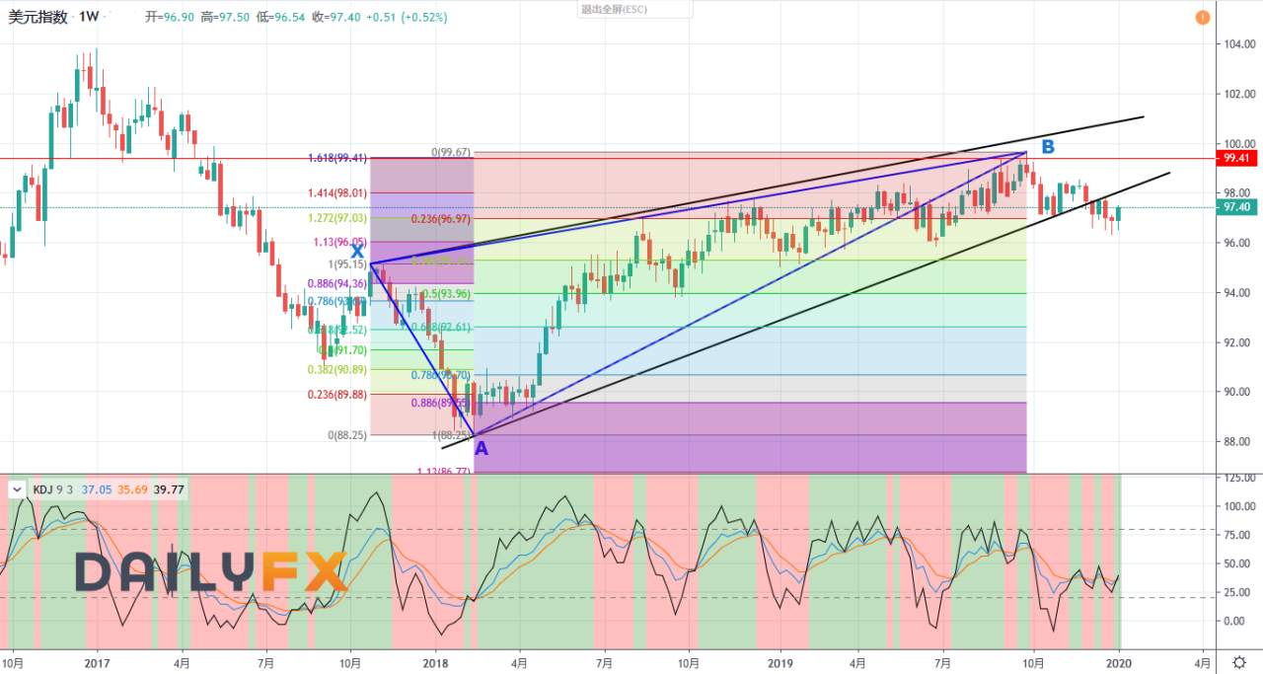Viewport: 1263px width, 674px height.
Task: Select the 1W timeframe label
Action: pos(89,17)
